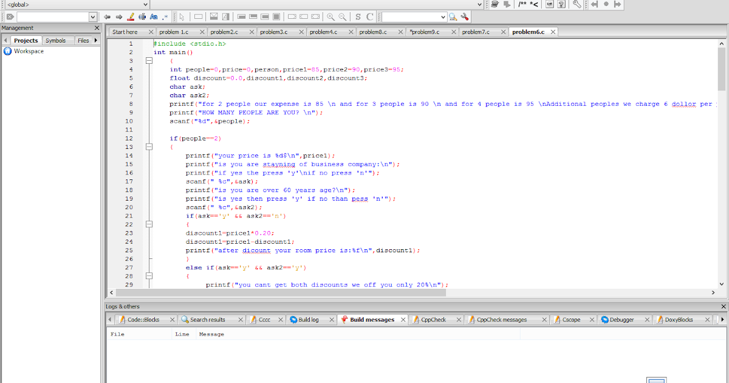Click the editor's horizontal scrollbar

point(273,292)
